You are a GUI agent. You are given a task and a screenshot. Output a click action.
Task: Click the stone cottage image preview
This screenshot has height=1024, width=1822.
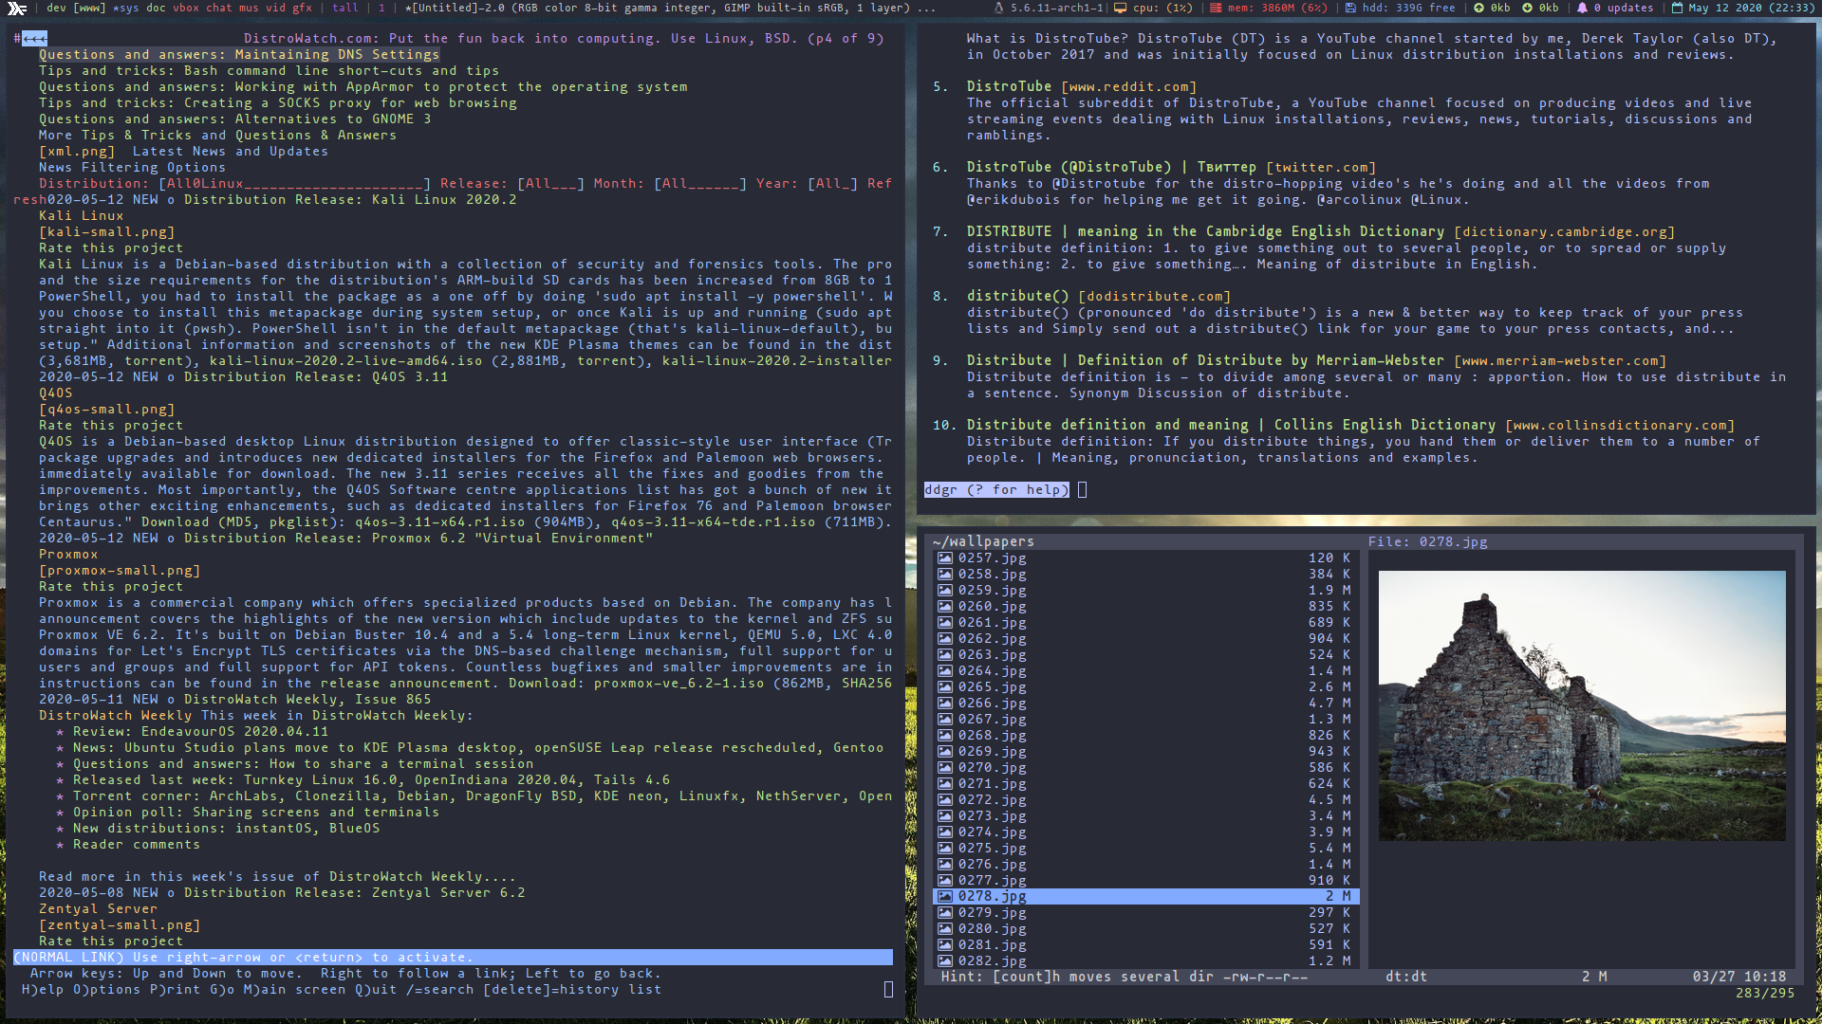1581,705
